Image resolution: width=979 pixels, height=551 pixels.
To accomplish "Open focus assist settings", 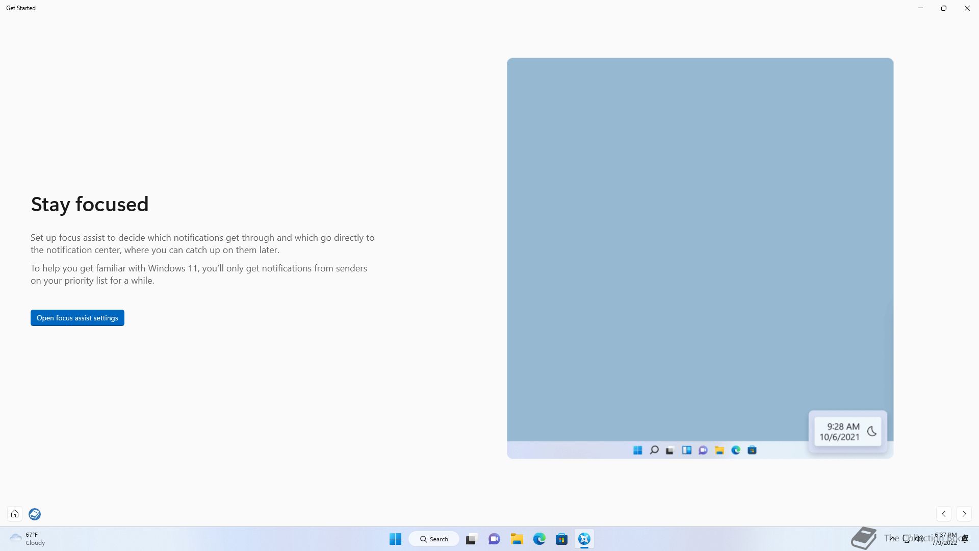I will 77,318.
